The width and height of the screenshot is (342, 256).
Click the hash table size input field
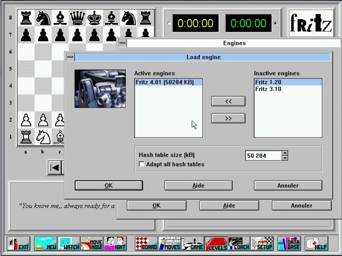[x=263, y=156]
